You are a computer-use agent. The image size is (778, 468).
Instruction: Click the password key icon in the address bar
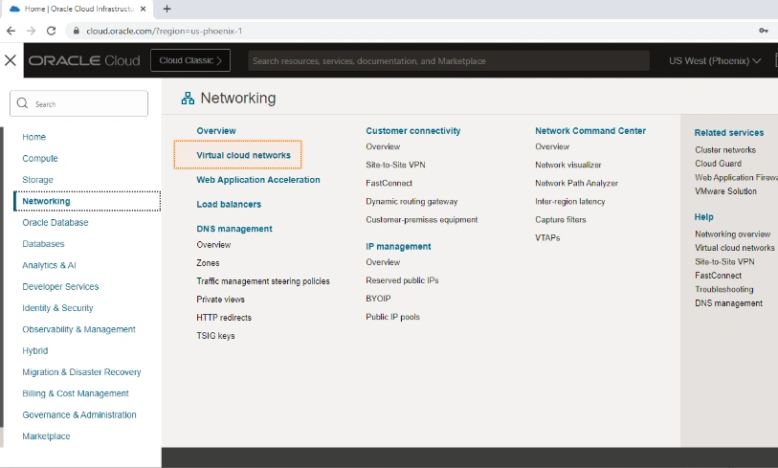point(764,31)
